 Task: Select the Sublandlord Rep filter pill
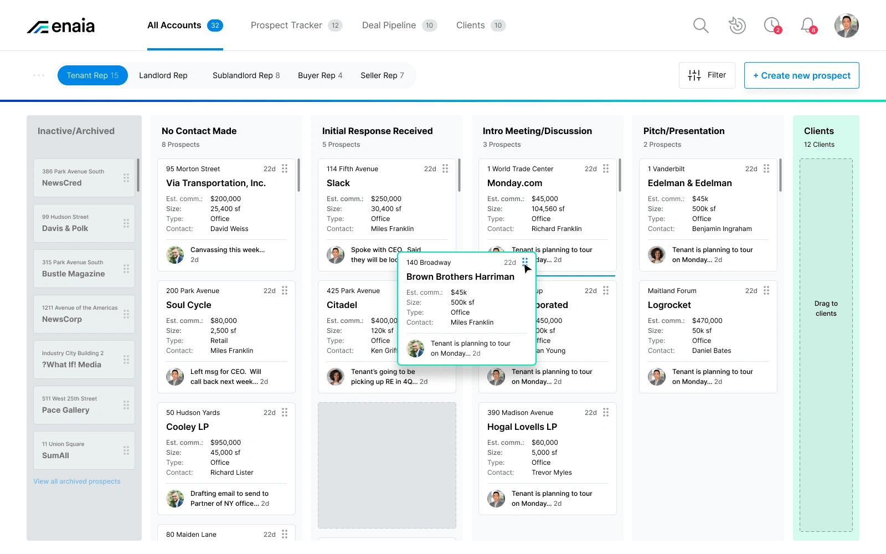click(x=246, y=75)
